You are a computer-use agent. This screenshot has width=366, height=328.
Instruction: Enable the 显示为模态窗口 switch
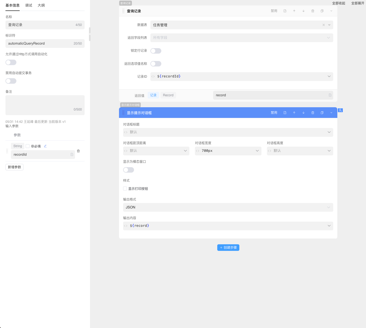(129, 170)
